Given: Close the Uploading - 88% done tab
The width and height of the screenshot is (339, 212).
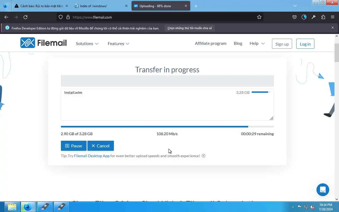Looking at the screenshot, I should click(x=186, y=6).
